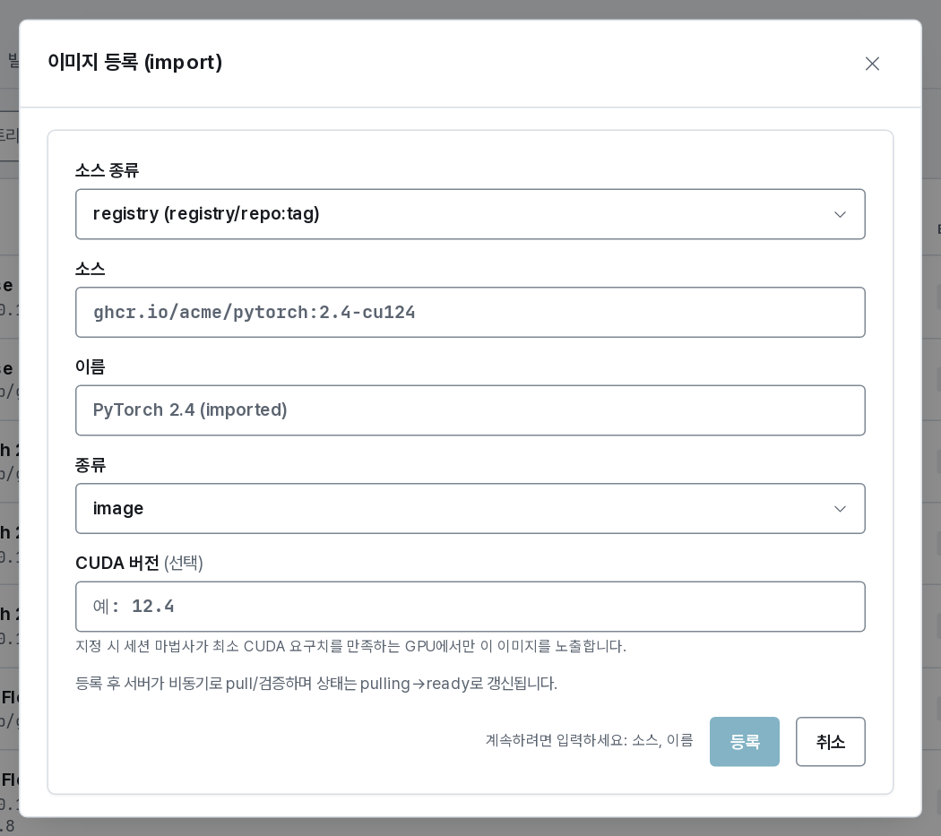941x836 pixels.
Task: Focus the 이름 field showing PyTorch 2.4 (imported)
Action: pyautogui.click(x=470, y=410)
